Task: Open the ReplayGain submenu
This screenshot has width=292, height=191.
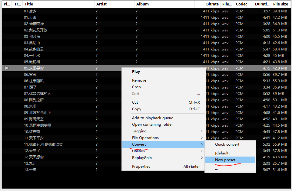Action: (142, 158)
